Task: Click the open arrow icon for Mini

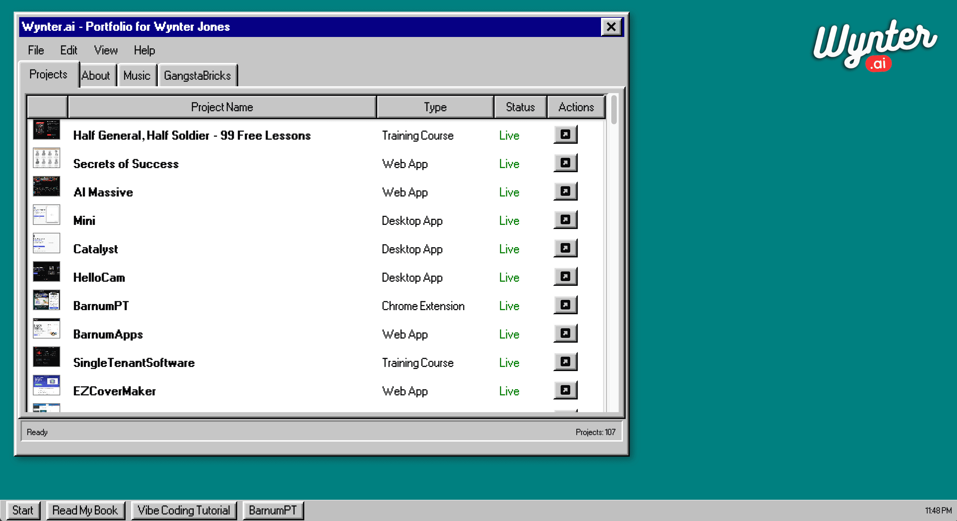Action: [x=565, y=220]
